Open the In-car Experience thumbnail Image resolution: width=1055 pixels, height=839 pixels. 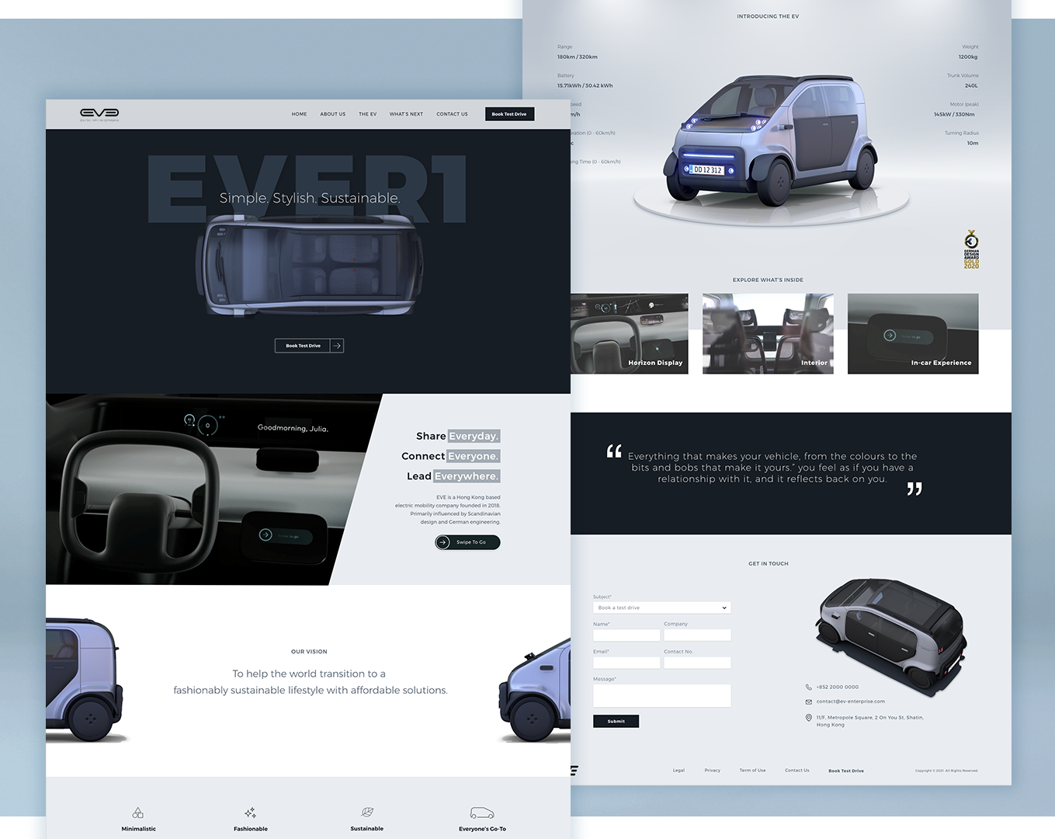pyautogui.click(x=913, y=333)
